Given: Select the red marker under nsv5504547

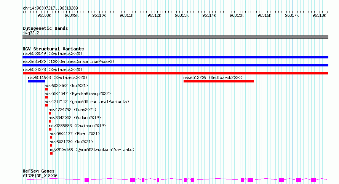Looking at the screenshot, I should click(x=46, y=97).
